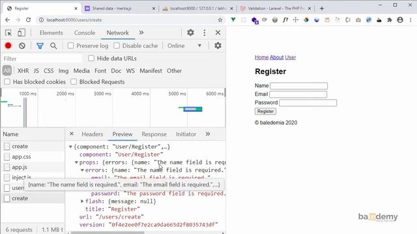Enable Preserve log checkbox
Viewport: 417px width, 234px height.
[70, 45]
